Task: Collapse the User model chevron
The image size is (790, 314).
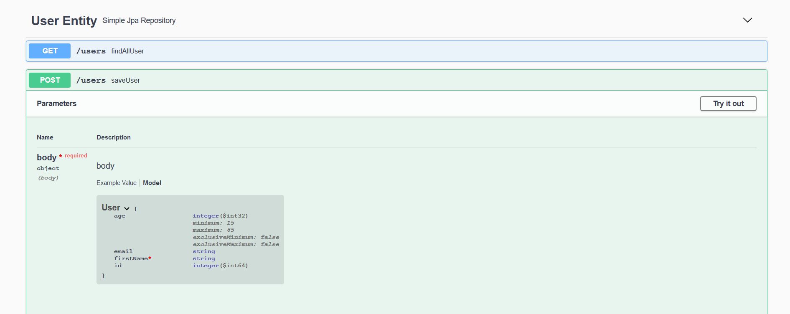Action: tap(127, 208)
